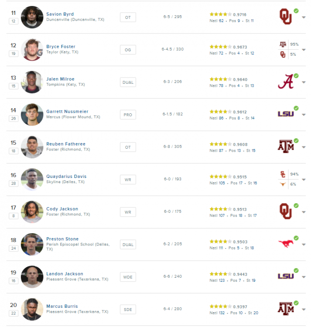Click LSU logo in Landon Jackson's row
The image size is (311, 327).
point(285,276)
